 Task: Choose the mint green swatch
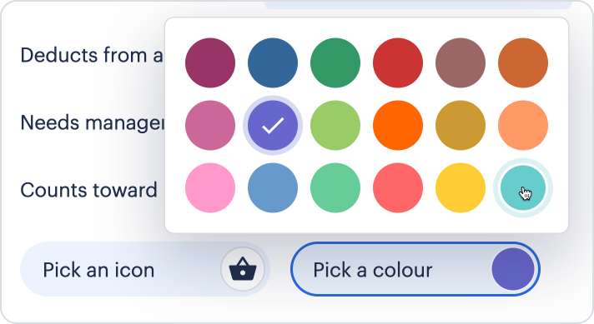coord(335,188)
